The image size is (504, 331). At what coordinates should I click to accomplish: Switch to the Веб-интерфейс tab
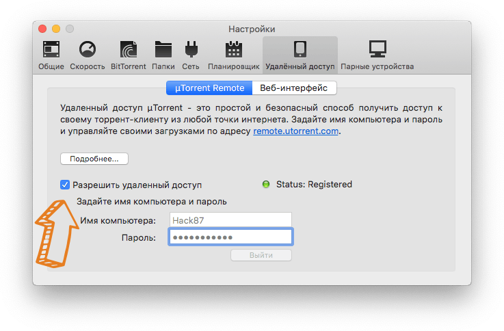tap(294, 88)
